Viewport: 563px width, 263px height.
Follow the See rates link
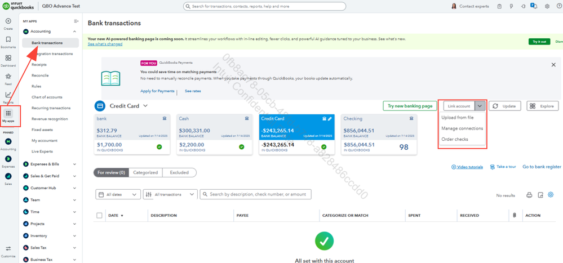click(x=193, y=91)
